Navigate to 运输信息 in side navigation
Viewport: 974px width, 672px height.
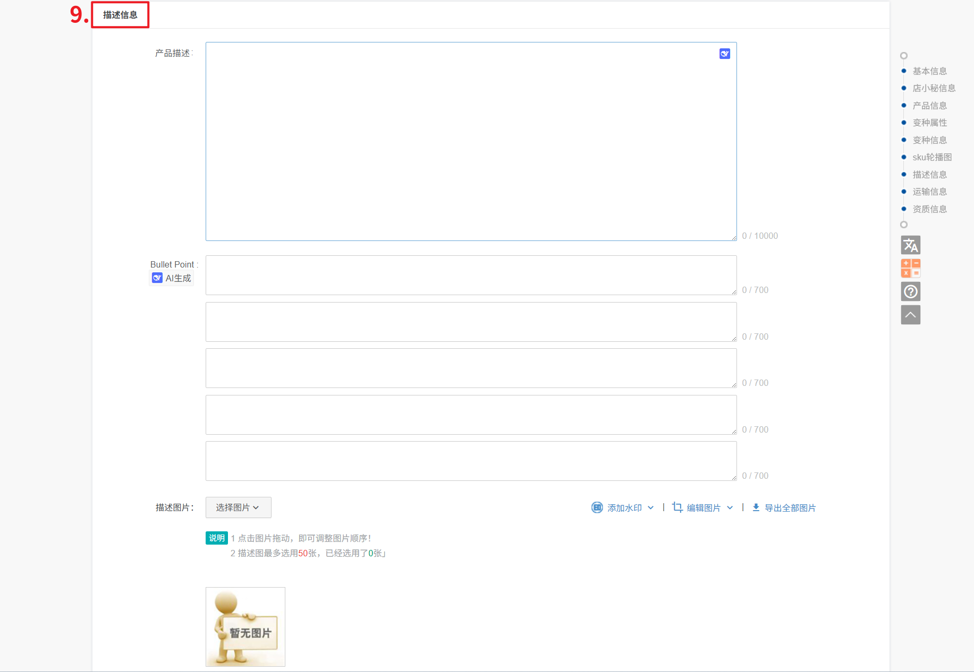[929, 192]
